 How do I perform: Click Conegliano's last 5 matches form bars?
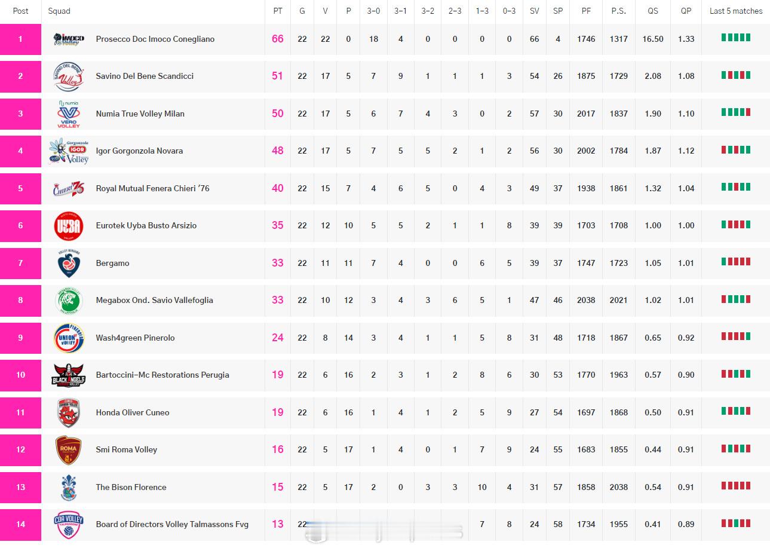click(x=736, y=38)
